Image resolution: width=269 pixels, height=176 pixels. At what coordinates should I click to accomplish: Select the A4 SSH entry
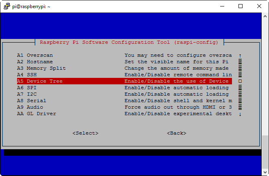(125, 75)
